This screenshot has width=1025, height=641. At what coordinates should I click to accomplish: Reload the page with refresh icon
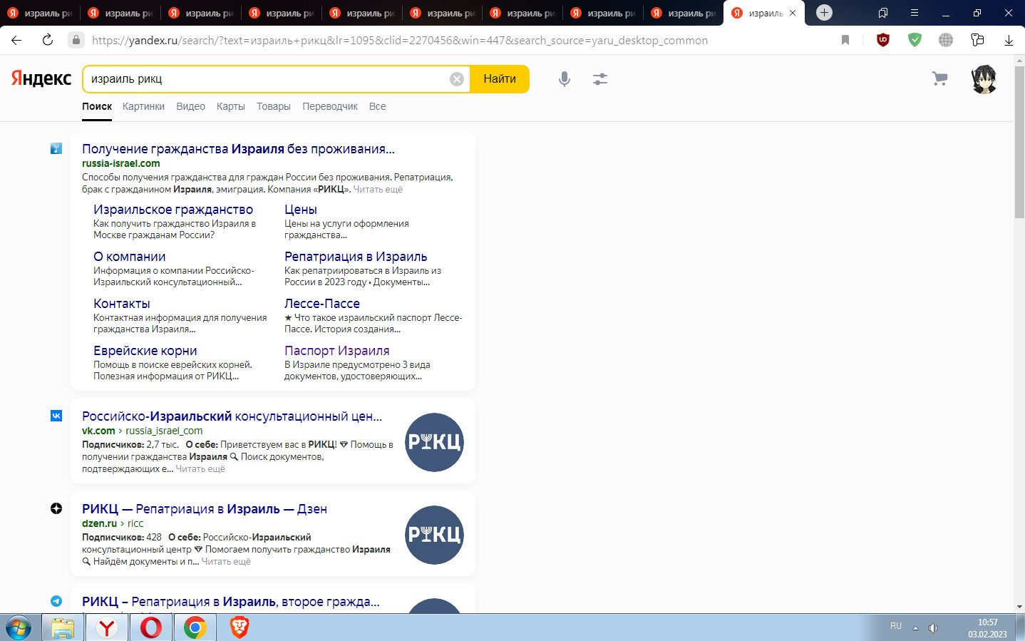coord(48,40)
